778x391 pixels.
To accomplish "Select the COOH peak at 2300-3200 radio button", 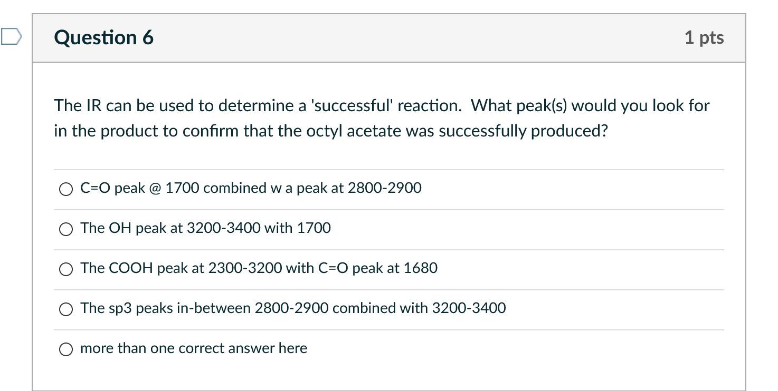I will 65,269.
